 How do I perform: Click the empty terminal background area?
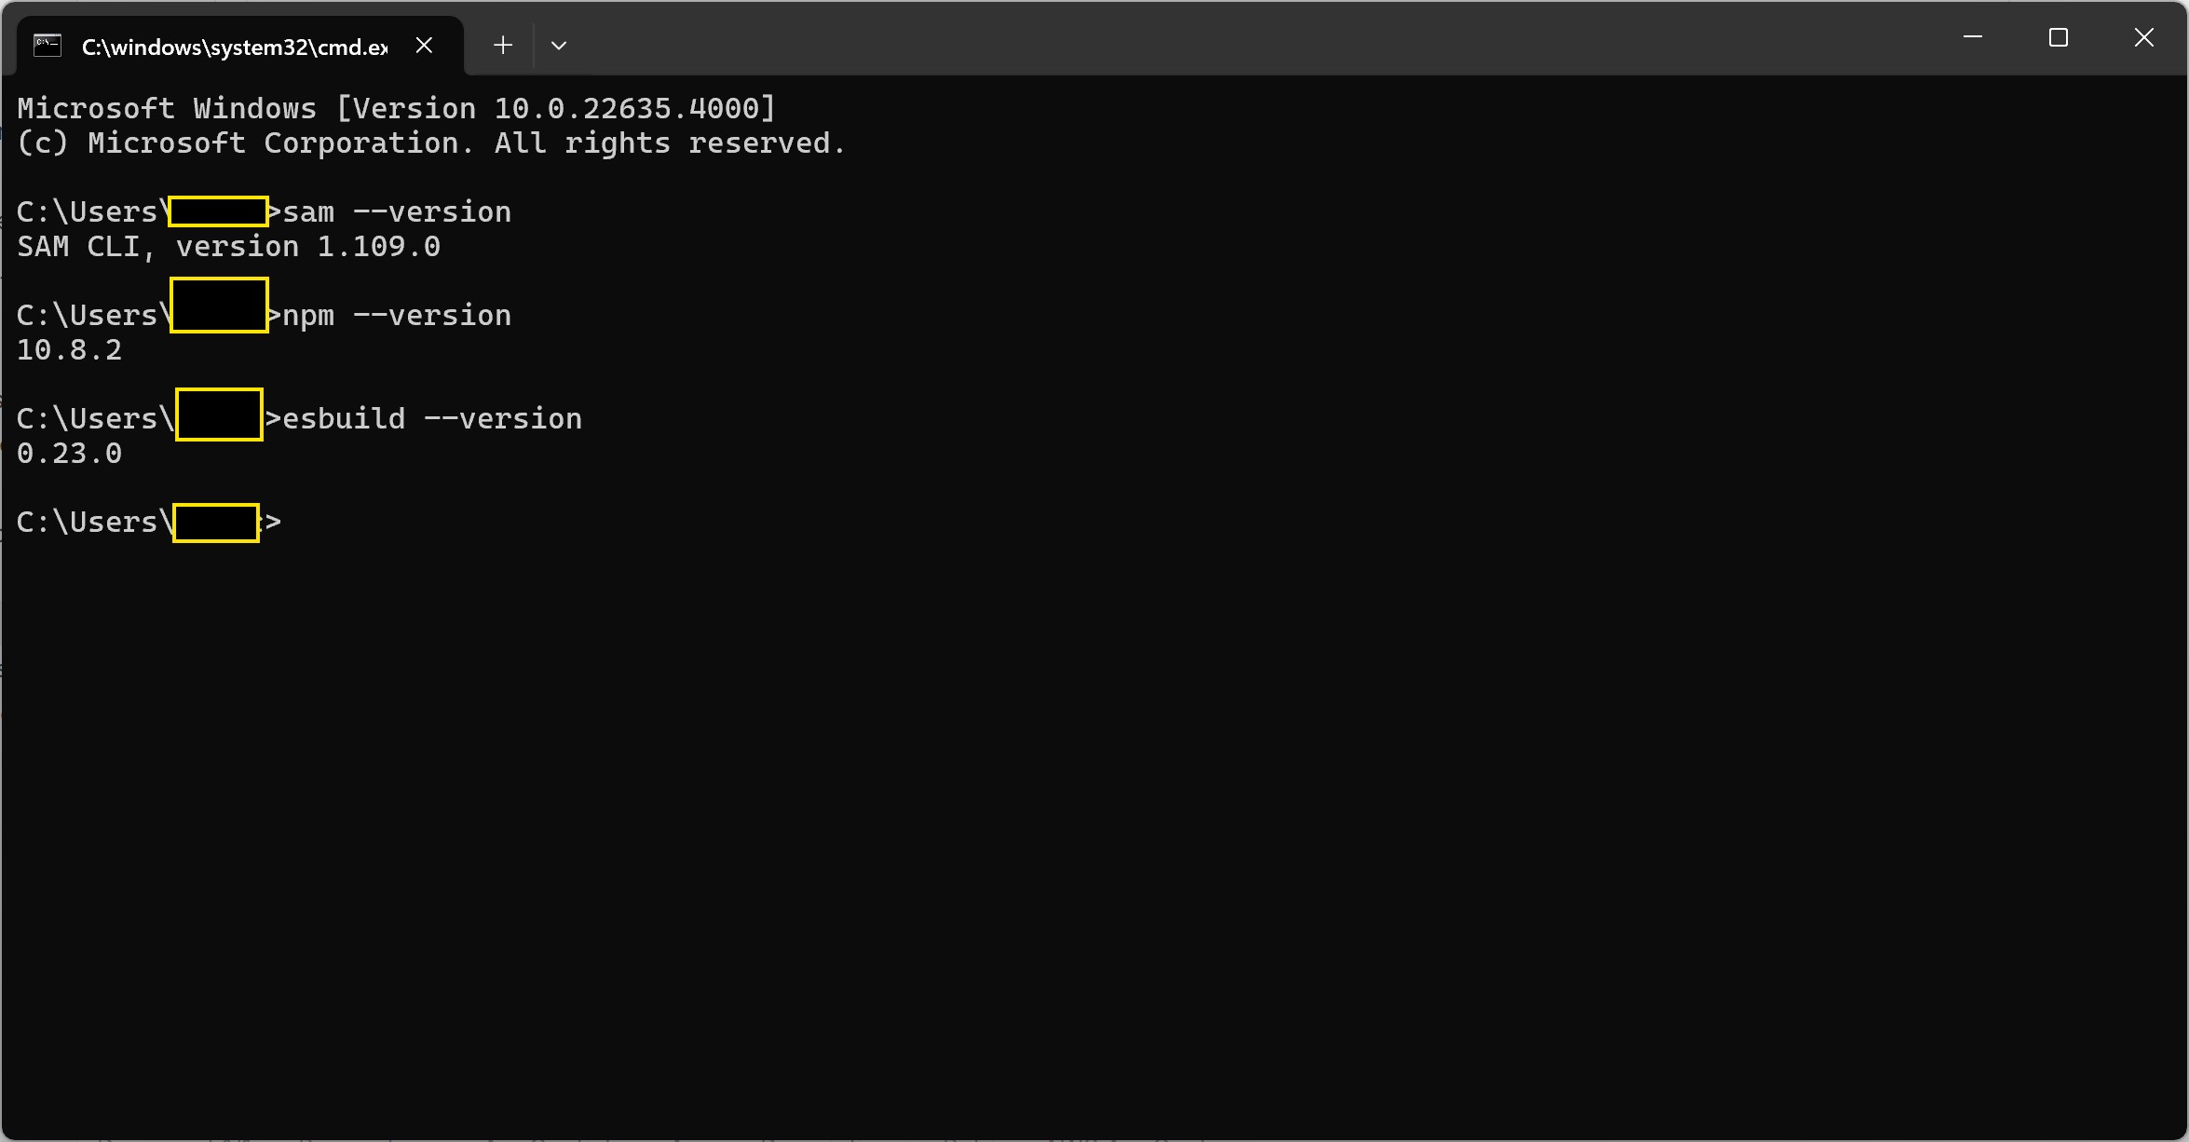(x=1118, y=792)
